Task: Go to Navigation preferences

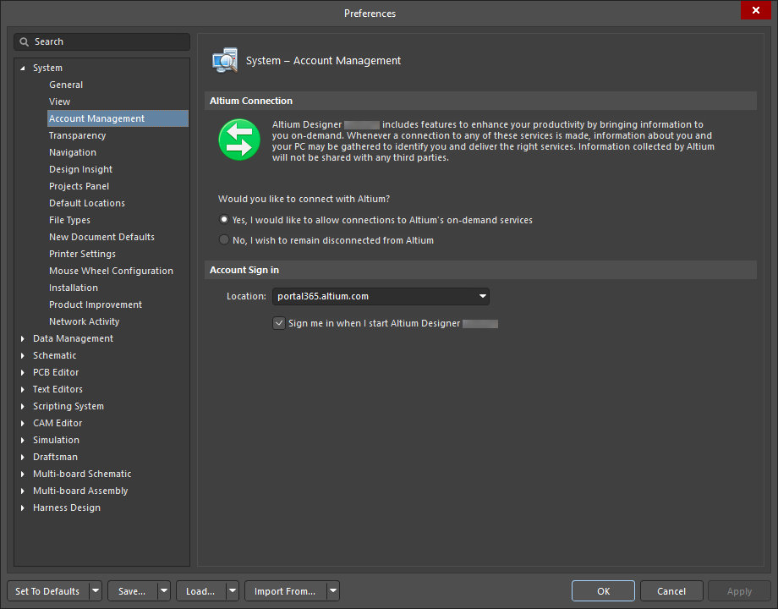Action: (x=73, y=152)
